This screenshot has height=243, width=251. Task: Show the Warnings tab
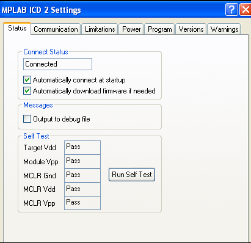click(224, 29)
